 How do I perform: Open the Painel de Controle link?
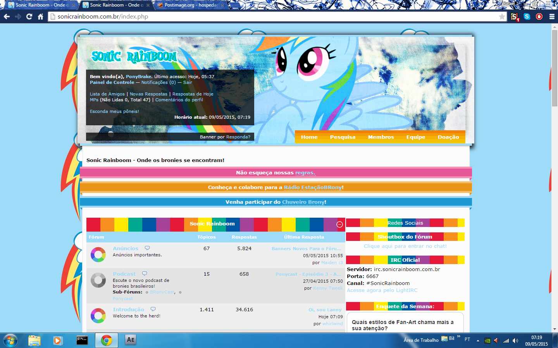click(x=112, y=82)
